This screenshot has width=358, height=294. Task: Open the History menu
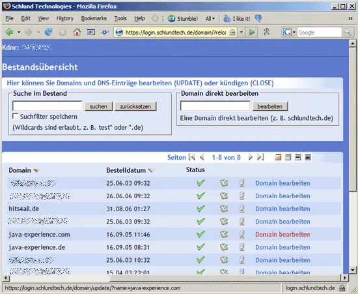(x=65, y=18)
